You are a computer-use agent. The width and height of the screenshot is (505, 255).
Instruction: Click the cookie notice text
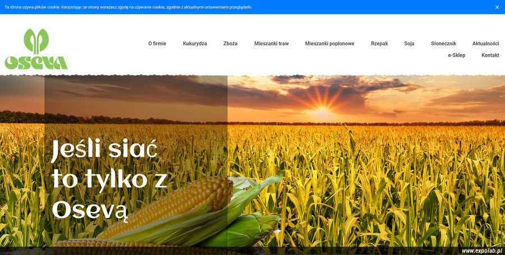(128, 7)
